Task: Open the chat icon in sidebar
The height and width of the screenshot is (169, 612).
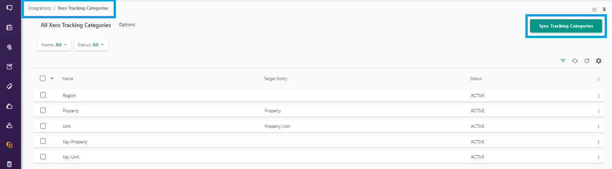Action: pos(9,8)
